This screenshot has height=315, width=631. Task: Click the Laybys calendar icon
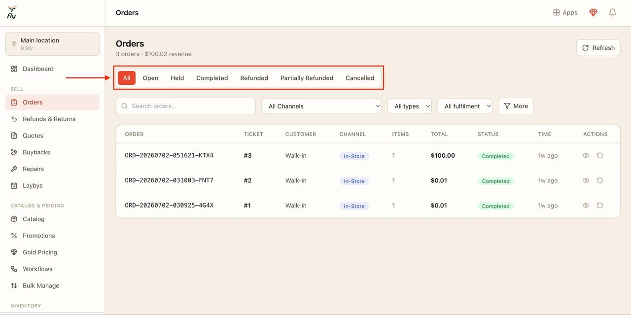tap(14, 186)
